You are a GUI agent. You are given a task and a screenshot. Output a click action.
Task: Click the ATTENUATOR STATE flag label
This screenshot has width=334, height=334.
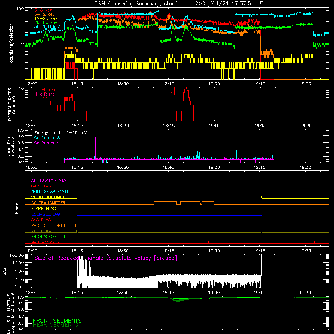(51, 180)
